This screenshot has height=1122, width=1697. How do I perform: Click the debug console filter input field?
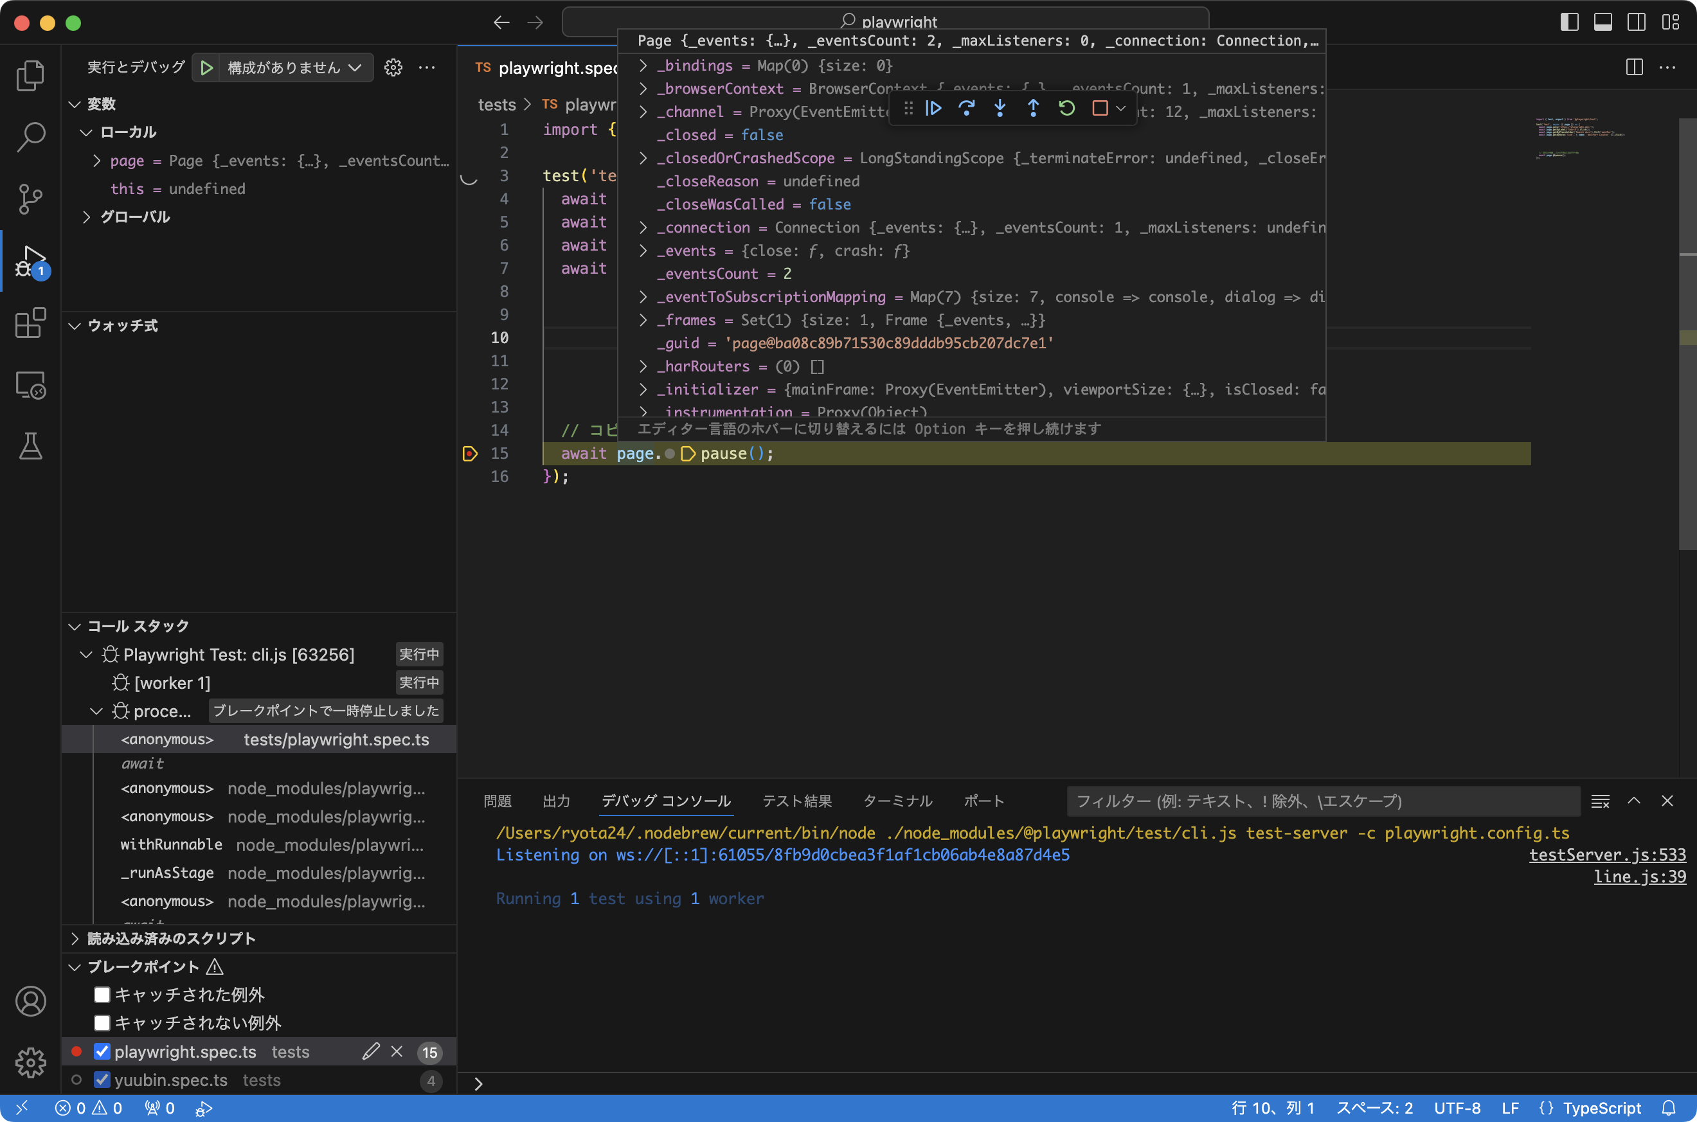tap(1323, 801)
